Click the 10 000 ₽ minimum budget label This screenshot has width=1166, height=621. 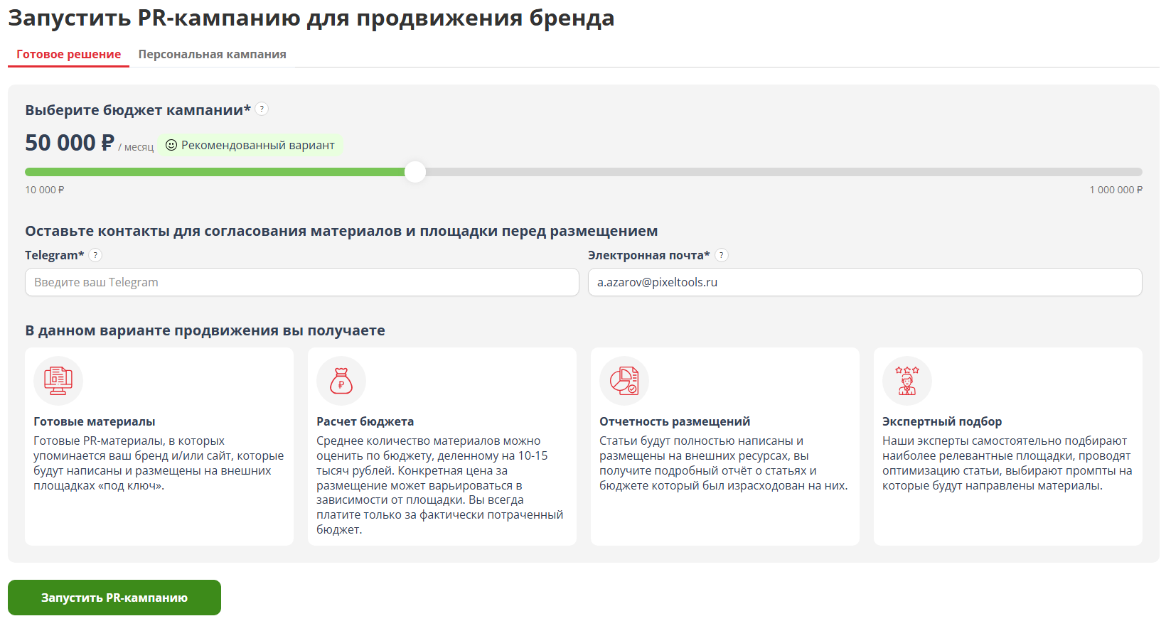coord(45,190)
